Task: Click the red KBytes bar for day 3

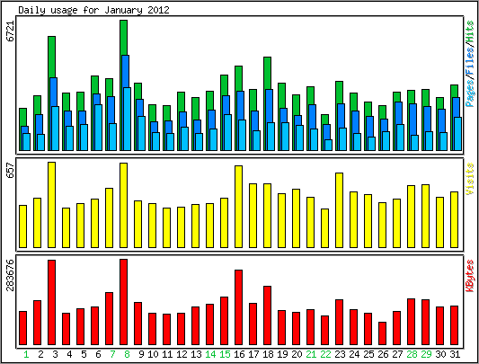Action: [x=51, y=303]
